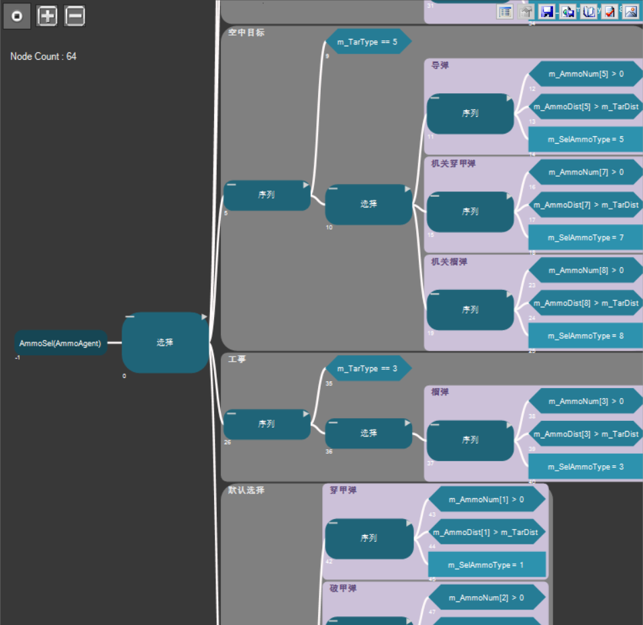The image size is (643, 625).
Task: Collapse the root 选择 node with minus toggle
Action: pos(130,317)
